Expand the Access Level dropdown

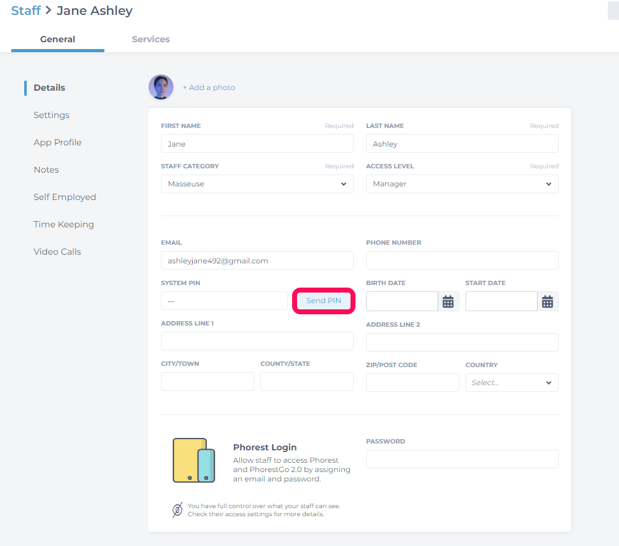coord(462,184)
